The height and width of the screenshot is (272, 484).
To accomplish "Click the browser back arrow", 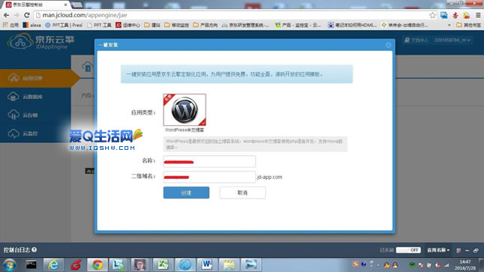I will 7,15.
